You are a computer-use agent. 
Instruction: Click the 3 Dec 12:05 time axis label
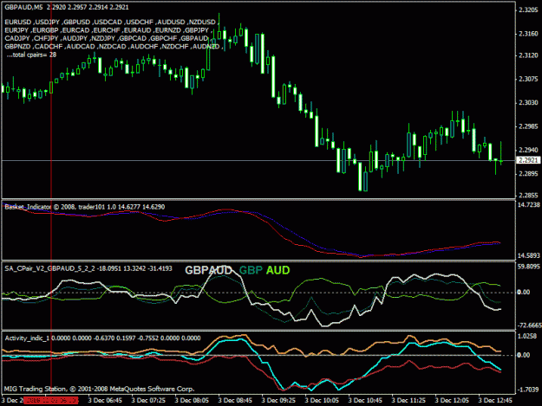452,400
